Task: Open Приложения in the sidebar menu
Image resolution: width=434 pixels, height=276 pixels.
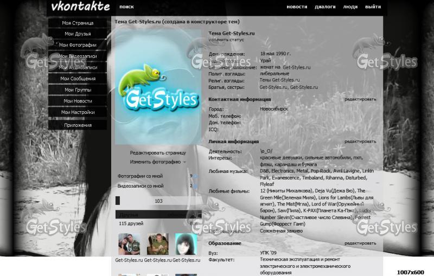Action: click(78, 125)
